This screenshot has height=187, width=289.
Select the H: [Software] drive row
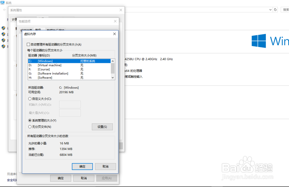click(69, 78)
